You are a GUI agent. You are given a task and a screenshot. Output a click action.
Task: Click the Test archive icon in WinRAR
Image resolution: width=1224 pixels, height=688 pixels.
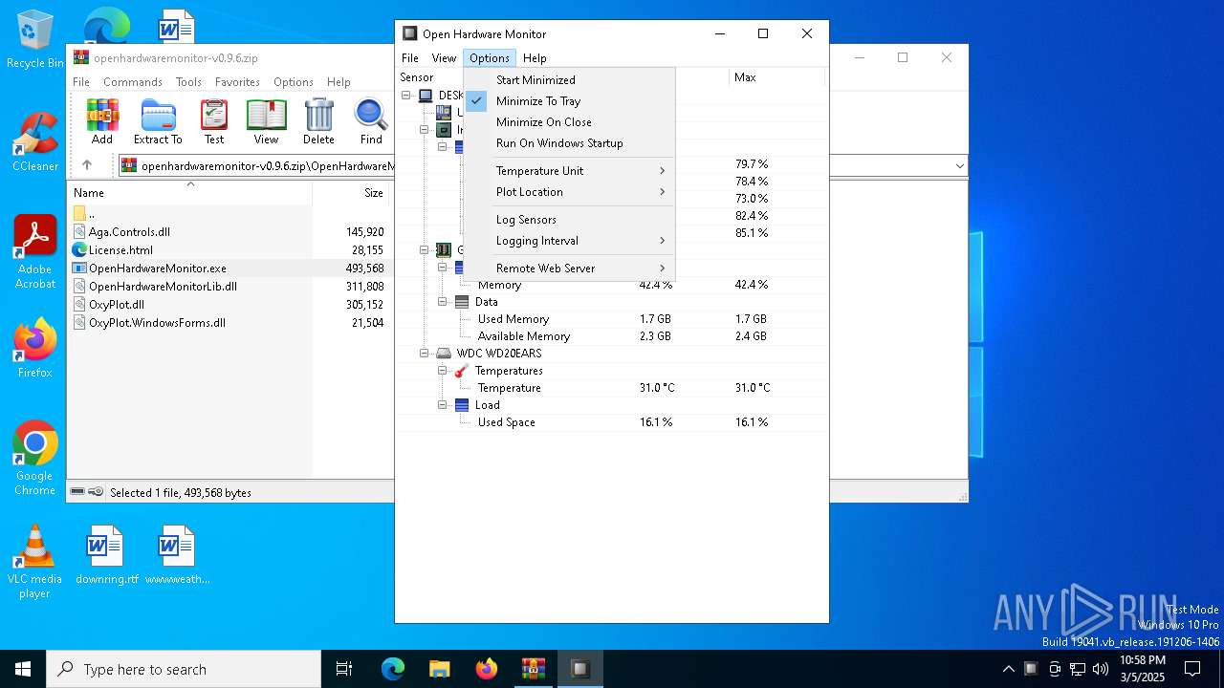point(214,121)
